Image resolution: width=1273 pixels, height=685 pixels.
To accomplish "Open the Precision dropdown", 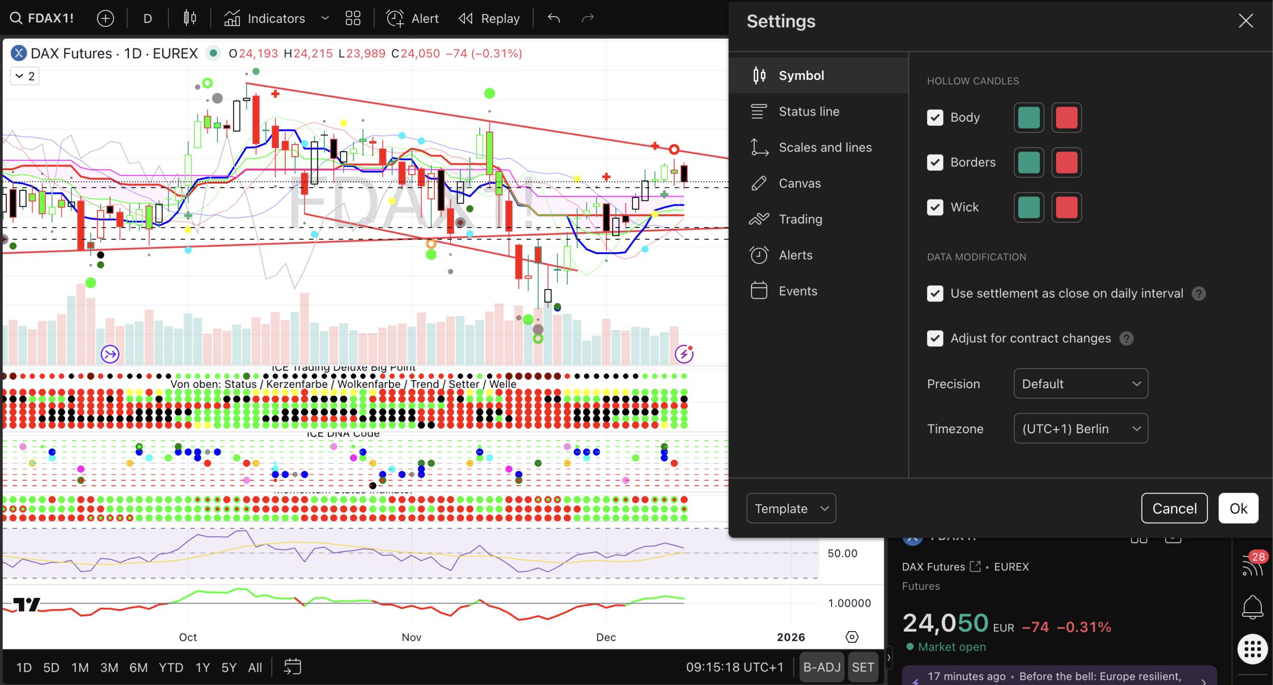I will coord(1081,384).
